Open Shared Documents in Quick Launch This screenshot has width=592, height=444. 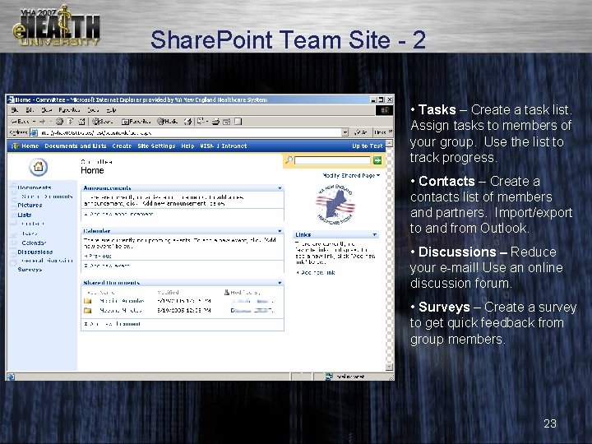point(47,197)
